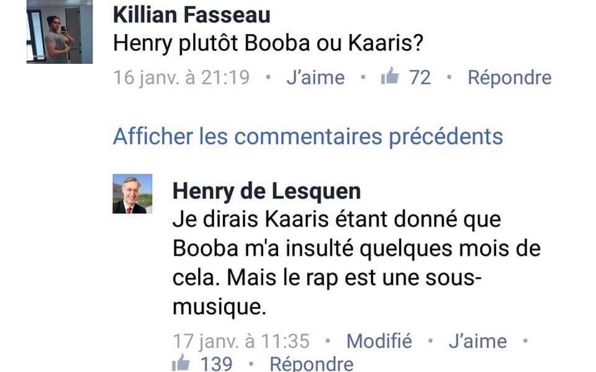Click the reply line starting 'Je dirais Kaaris'
This screenshot has width=596, height=372.
336,219
